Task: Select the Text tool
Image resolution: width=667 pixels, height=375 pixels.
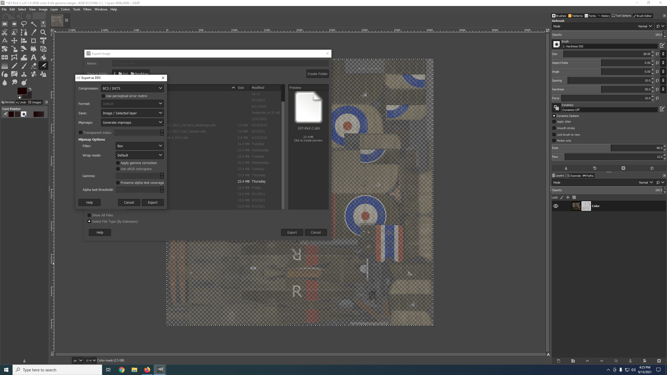Action: tap(34, 57)
